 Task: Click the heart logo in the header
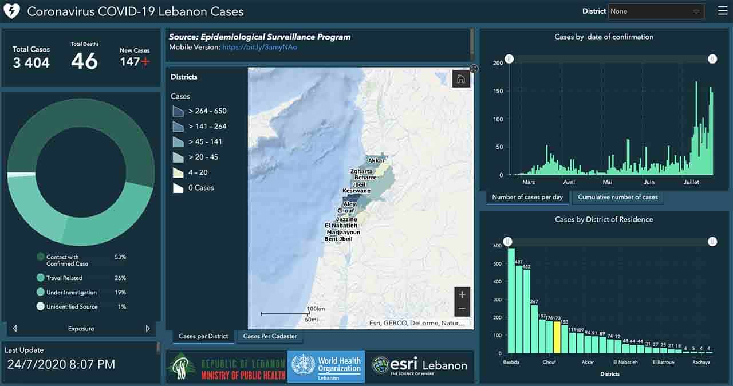click(11, 11)
